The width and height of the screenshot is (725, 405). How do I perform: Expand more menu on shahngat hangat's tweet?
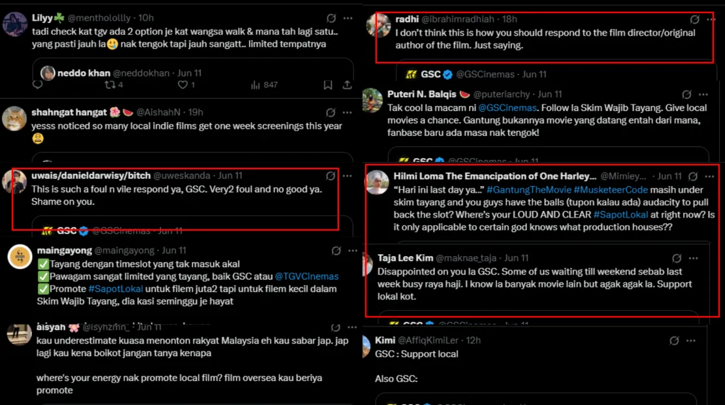click(x=349, y=112)
